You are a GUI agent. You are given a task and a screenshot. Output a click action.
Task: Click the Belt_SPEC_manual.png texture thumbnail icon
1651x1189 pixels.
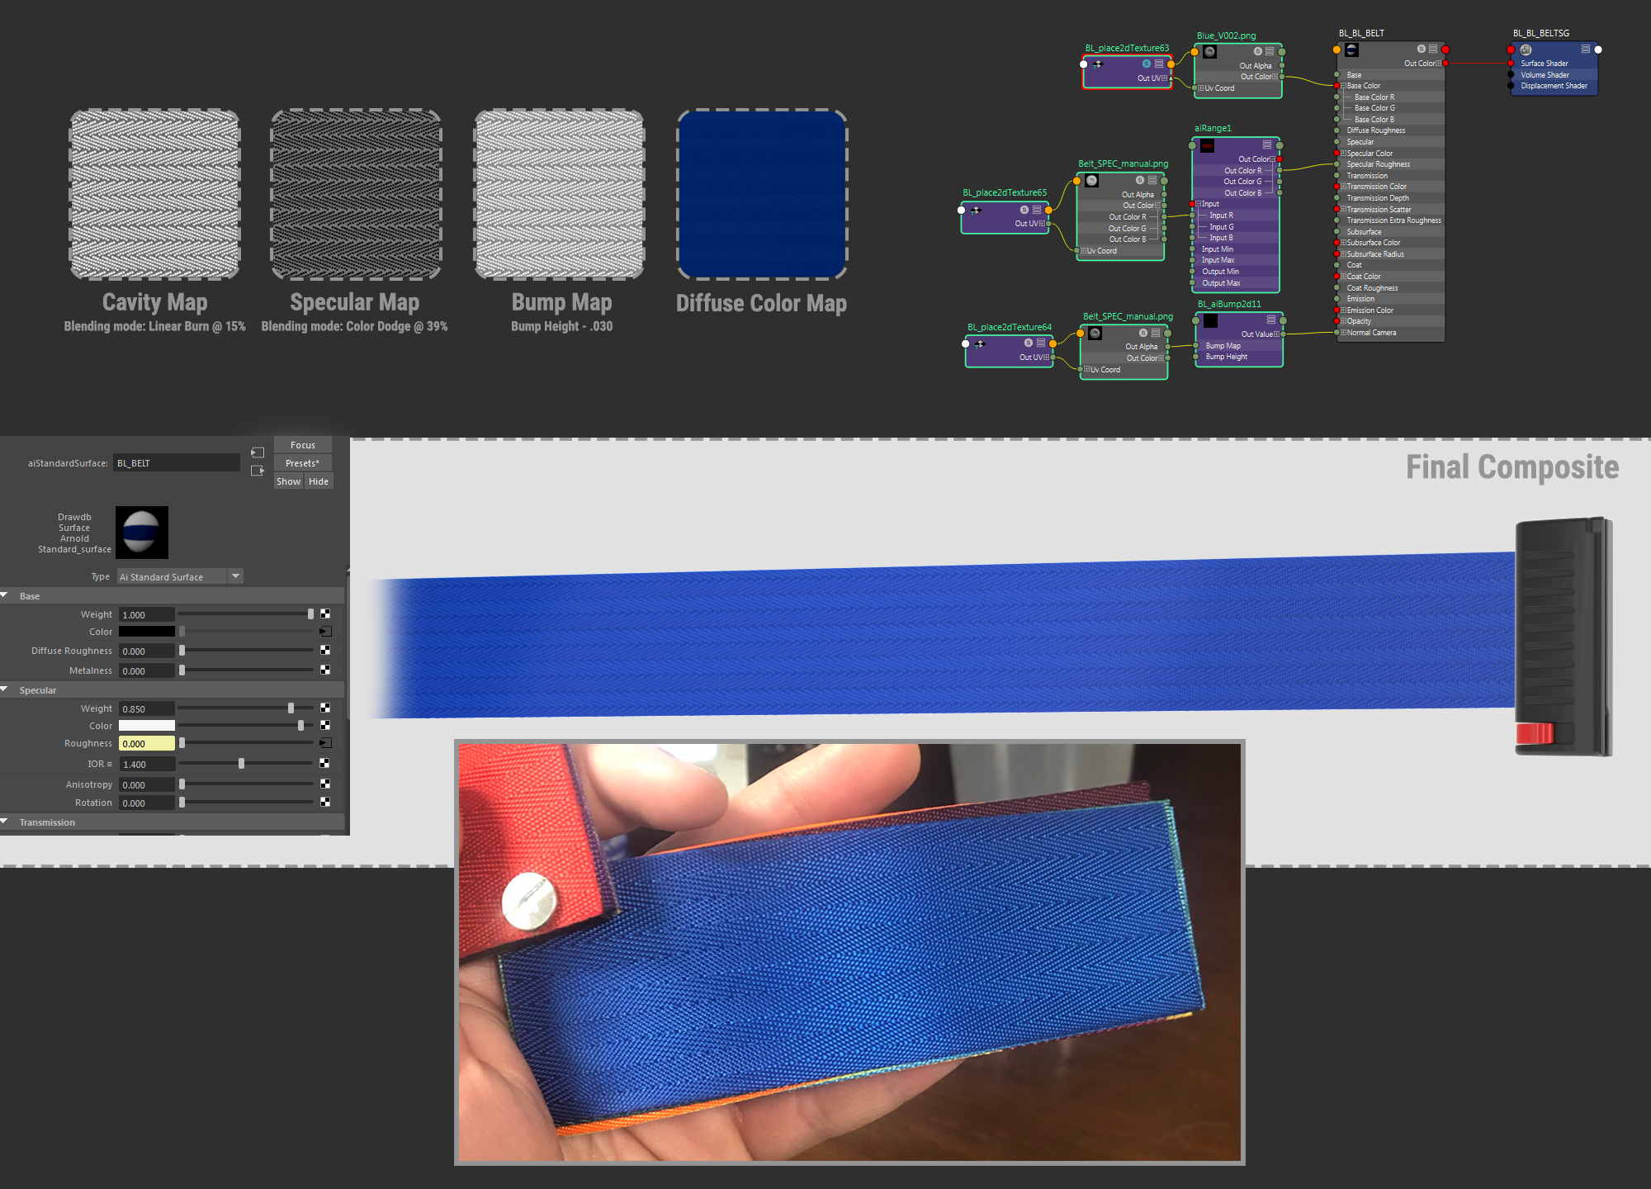[1091, 180]
